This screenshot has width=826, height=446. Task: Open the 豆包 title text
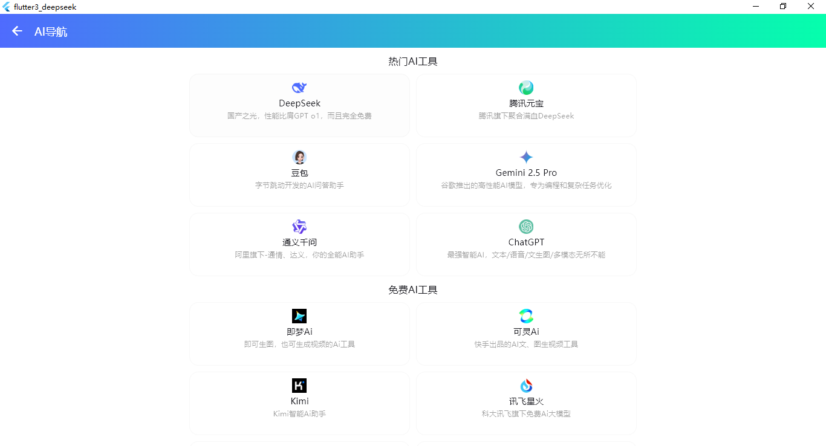[299, 173]
